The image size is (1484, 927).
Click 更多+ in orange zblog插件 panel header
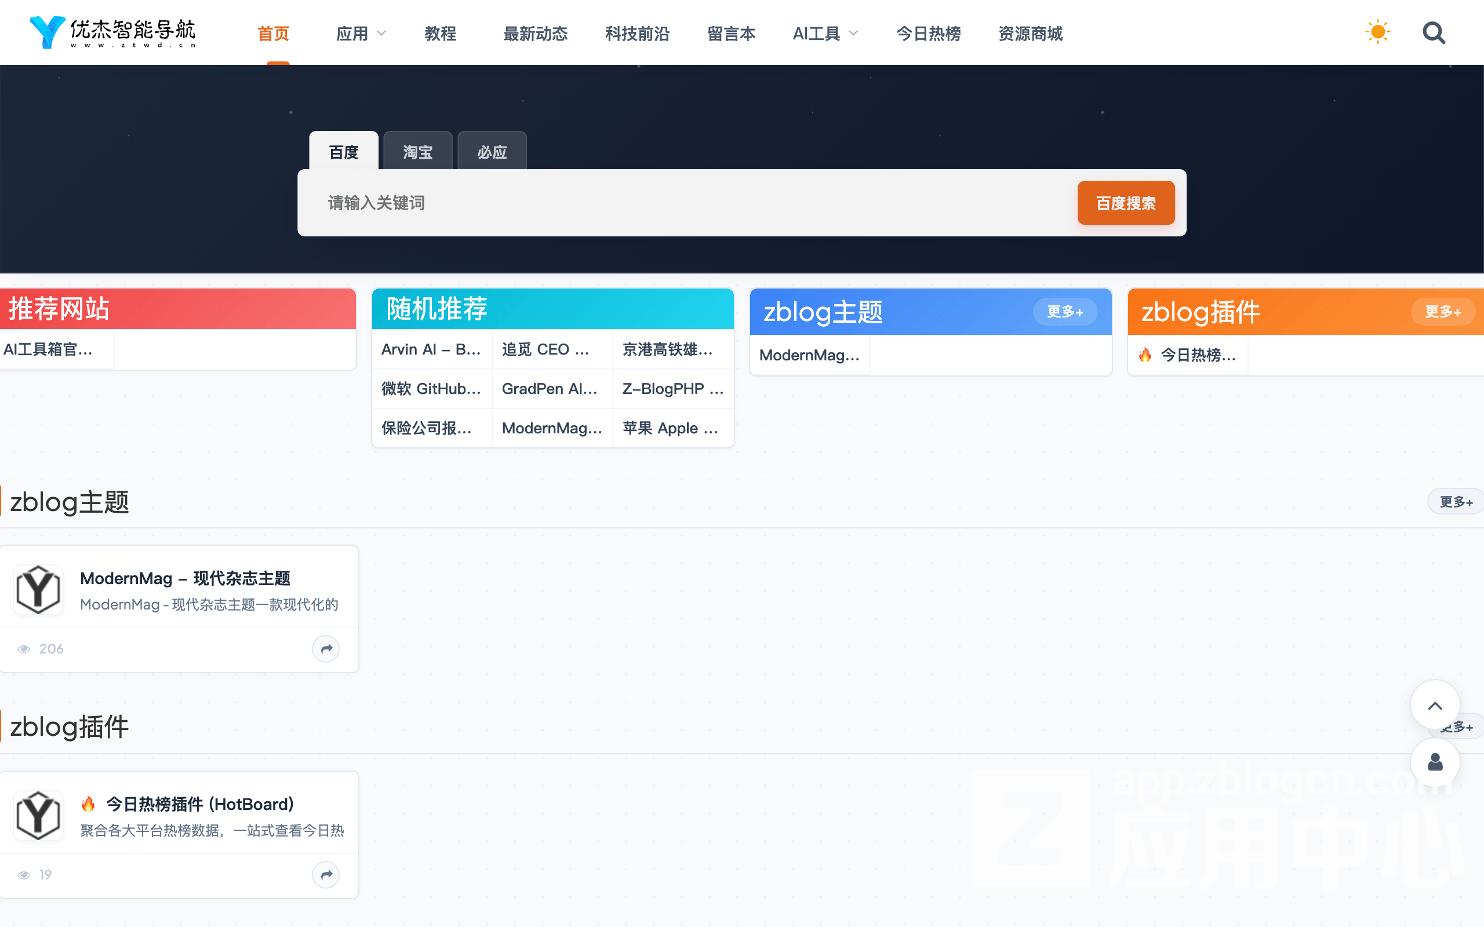tap(1443, 312)
